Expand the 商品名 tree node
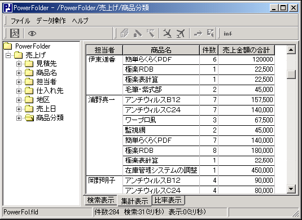This screenshot has width=302, height=220. coord(19,73)
